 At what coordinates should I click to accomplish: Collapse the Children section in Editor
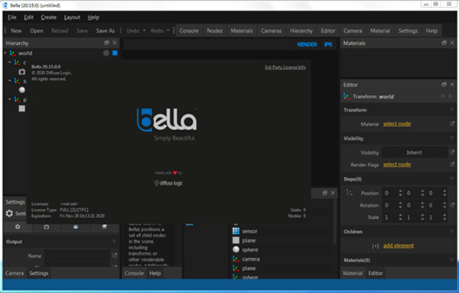pos(451,232)
